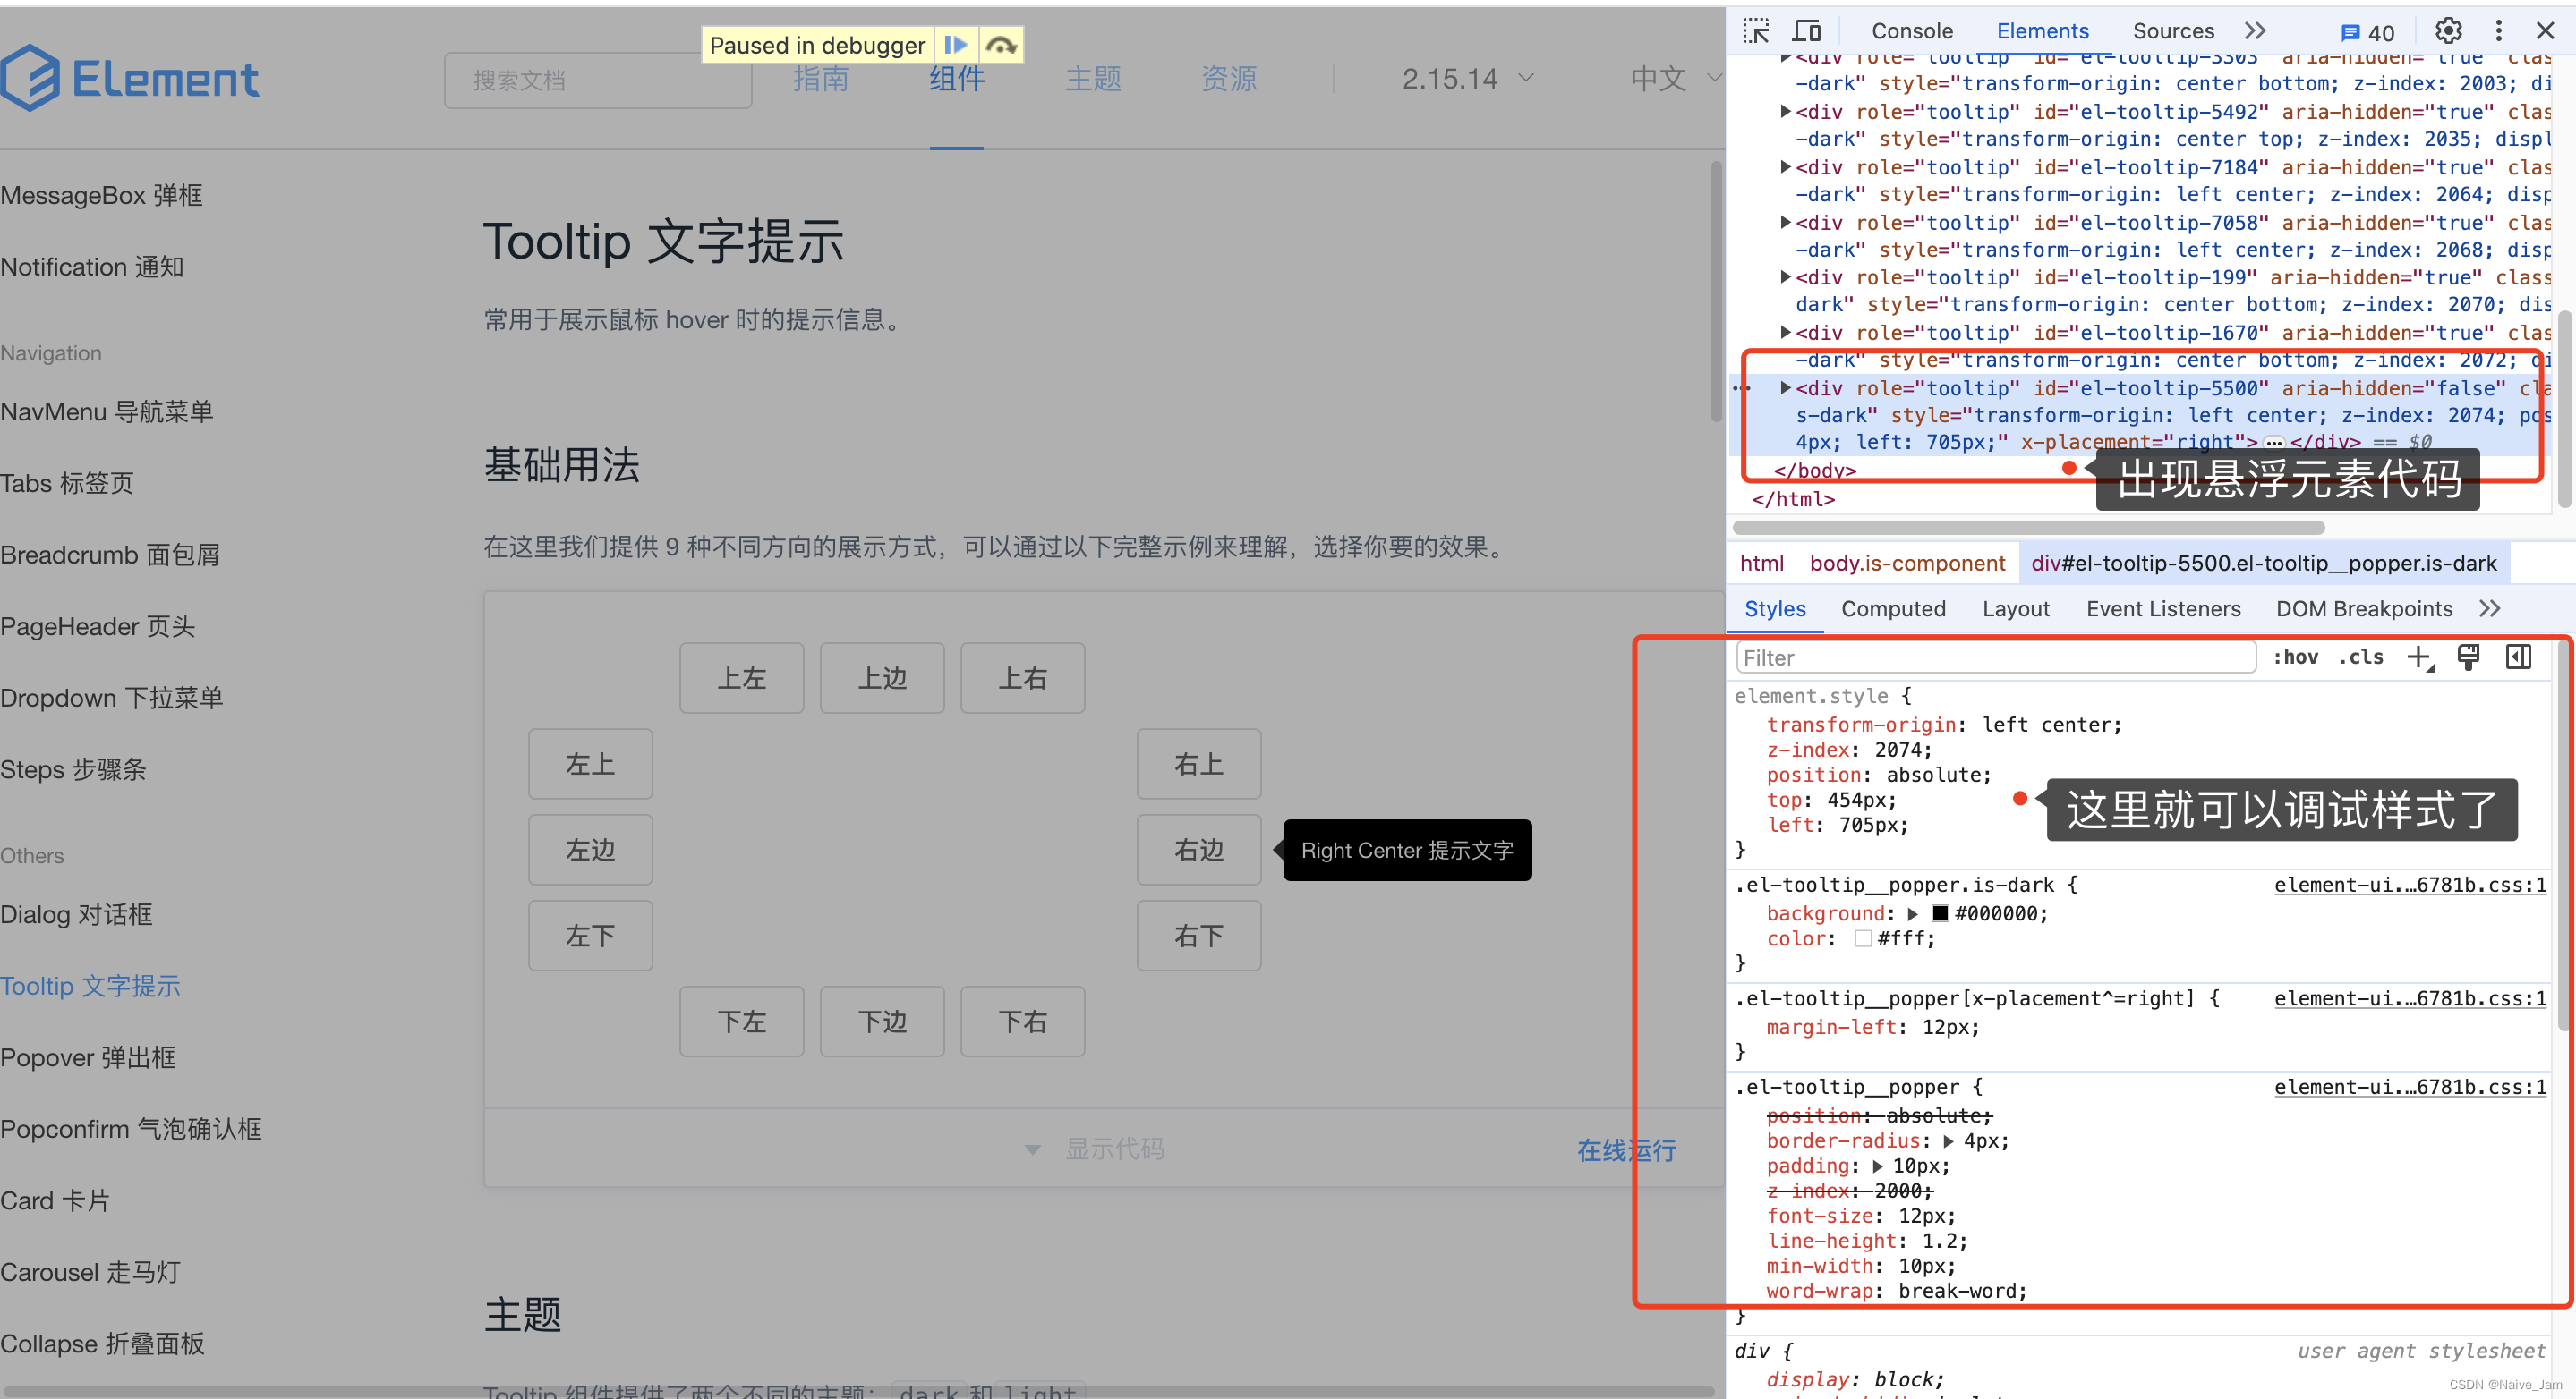Resume script execution in the debugger overlay

(955, 45)
